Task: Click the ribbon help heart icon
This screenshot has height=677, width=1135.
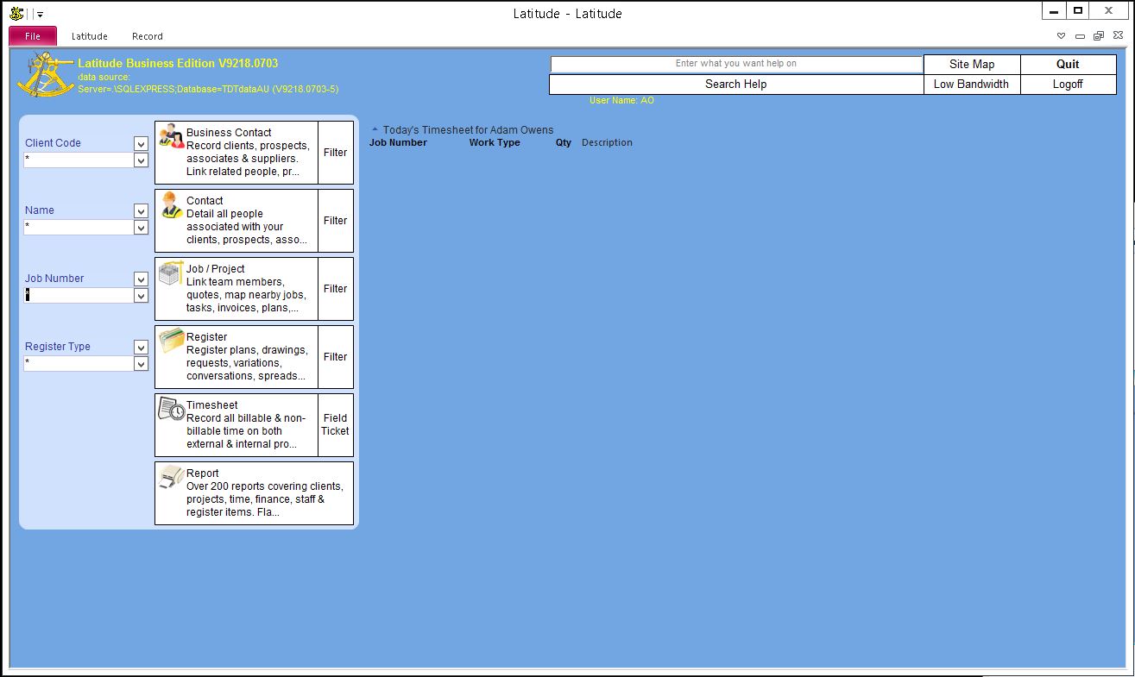Action: click(x=1062, y=36)
